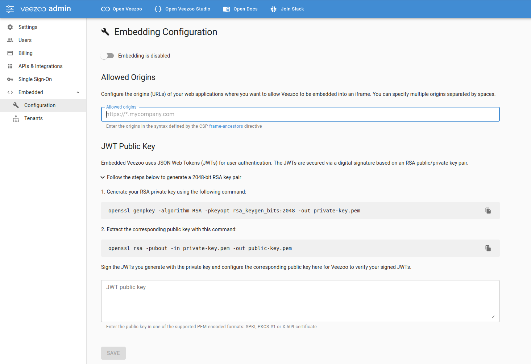Click the 'openssl rsa -pubout' command text
This screenshot has height=364, width=531.
click(x=200, y=248)
